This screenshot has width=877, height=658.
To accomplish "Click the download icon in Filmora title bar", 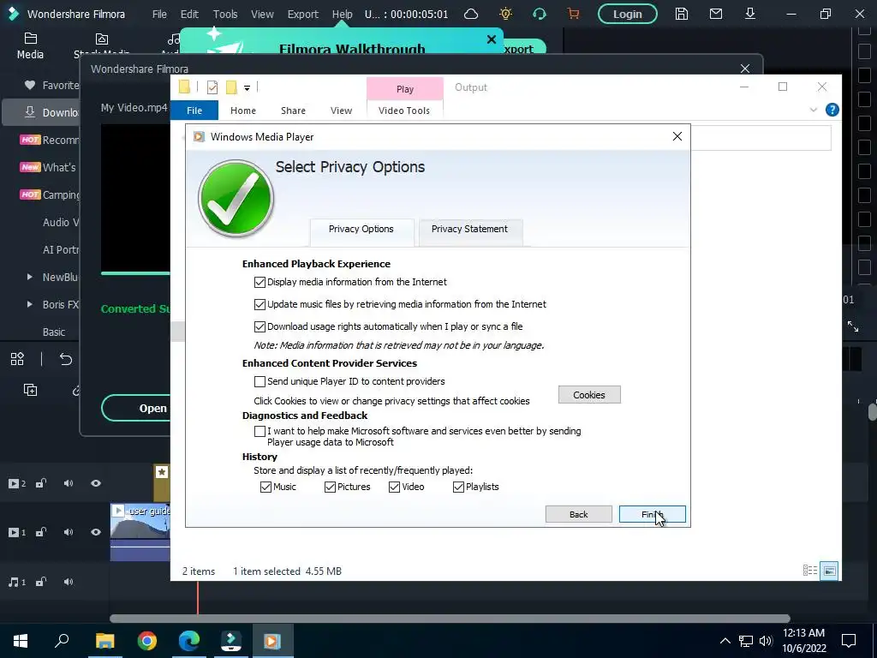I will (750, 14).
